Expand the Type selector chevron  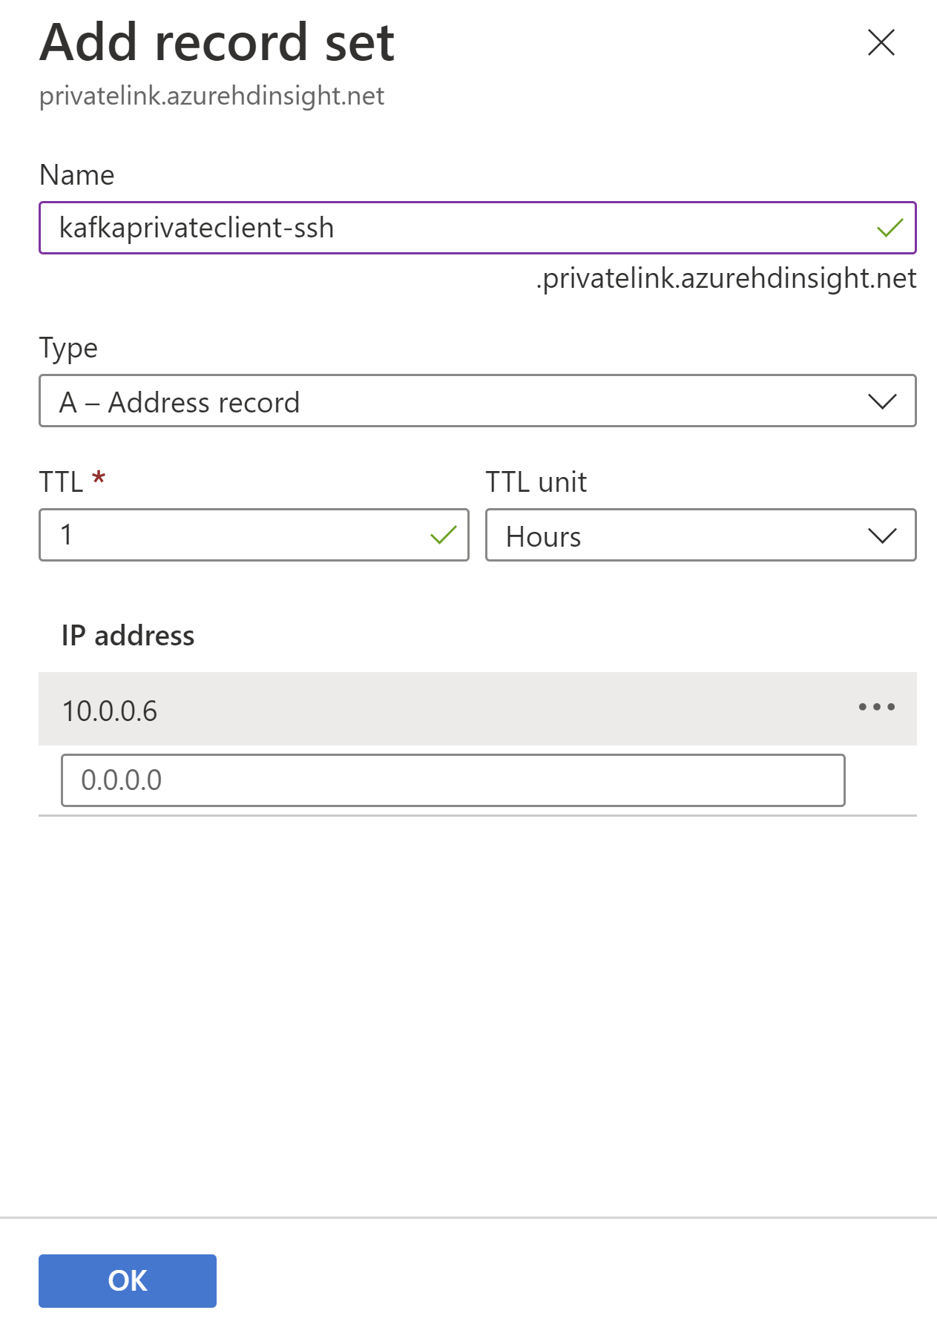coord(881,401)
